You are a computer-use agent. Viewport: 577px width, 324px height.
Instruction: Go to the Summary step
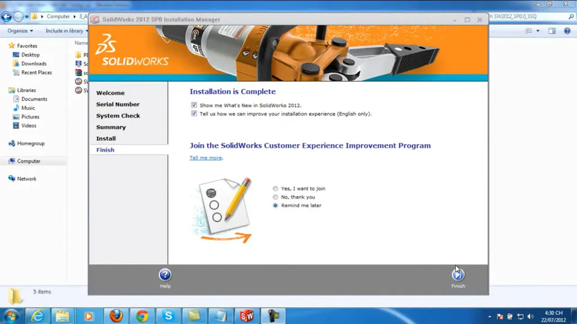tap(111, 127)
